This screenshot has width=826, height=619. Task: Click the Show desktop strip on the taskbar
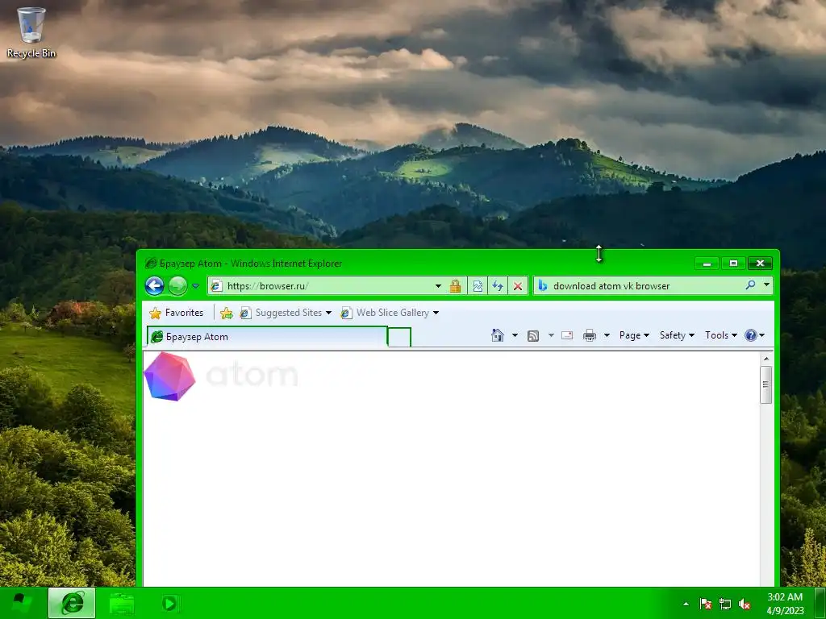coord(820,603)
